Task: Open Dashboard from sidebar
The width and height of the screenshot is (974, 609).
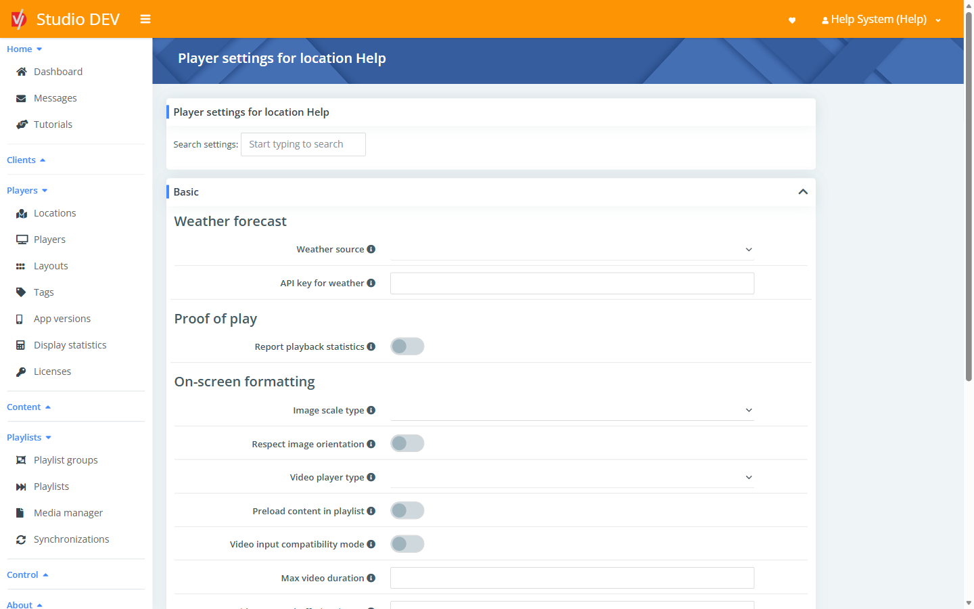Action: 58,72
